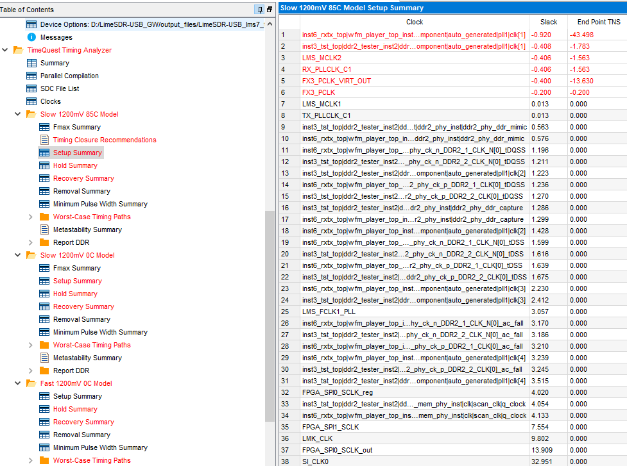Click the Slow 1200mV 0C Model folder icon
Viewport: 627px width, 466px height.
pyautogui.click(x=31, y=255)
